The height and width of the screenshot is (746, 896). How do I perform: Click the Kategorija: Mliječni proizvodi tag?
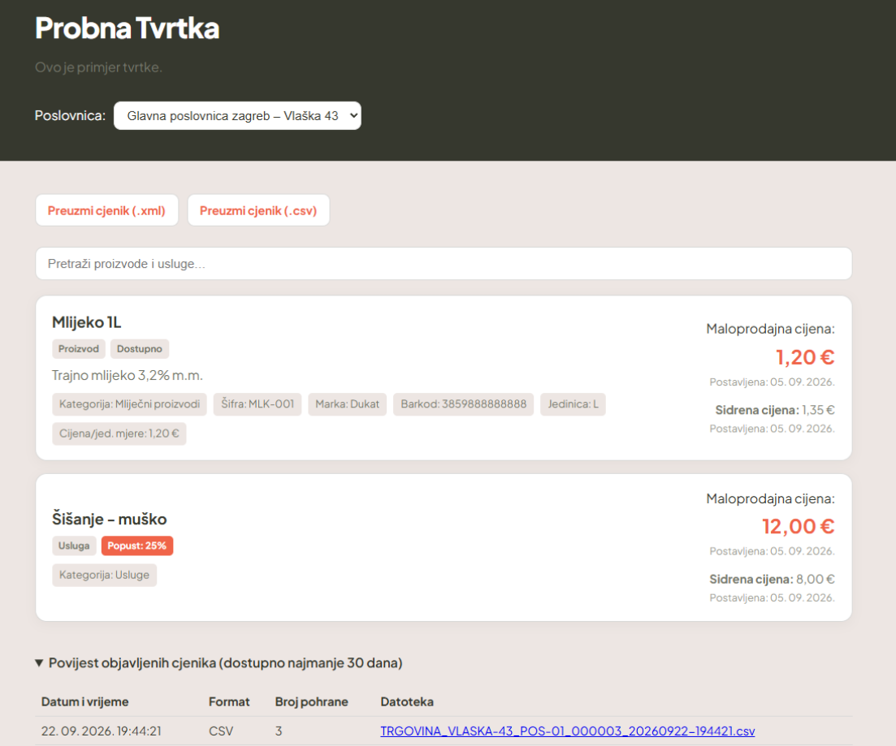129,403
